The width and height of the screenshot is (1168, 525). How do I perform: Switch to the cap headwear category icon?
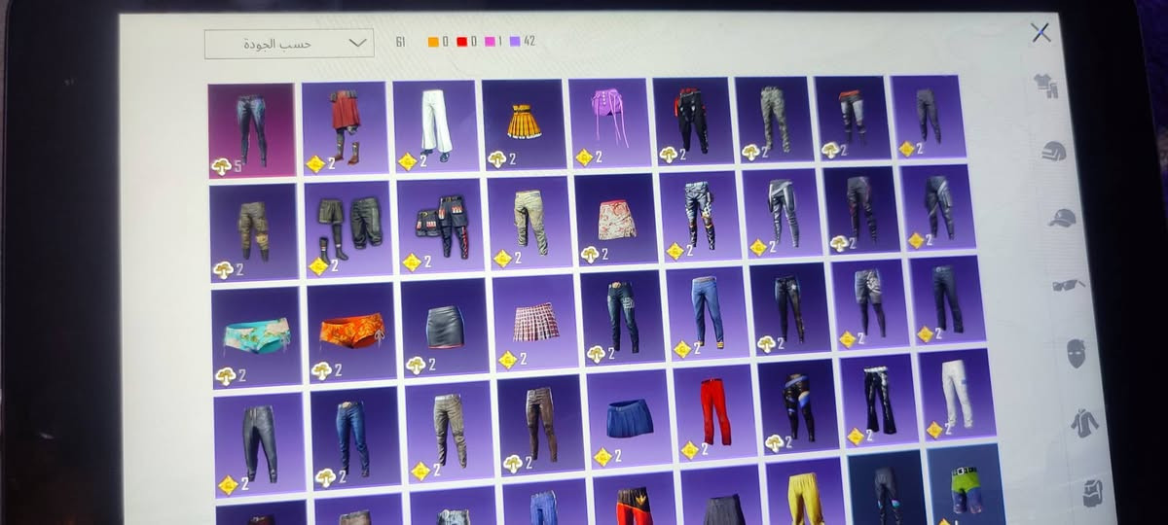coord(1061,217)
